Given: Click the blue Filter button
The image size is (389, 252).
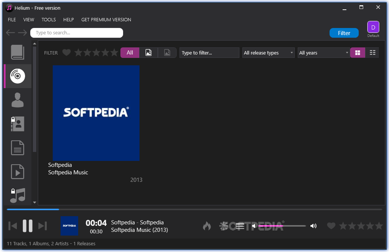Looking at the screenshot, I should 344,33.
